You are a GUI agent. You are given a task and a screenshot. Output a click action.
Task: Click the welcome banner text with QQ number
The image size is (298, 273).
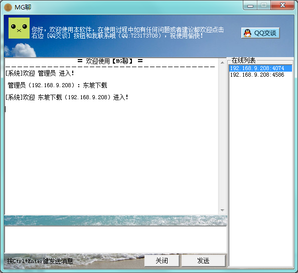coord(127,33)
